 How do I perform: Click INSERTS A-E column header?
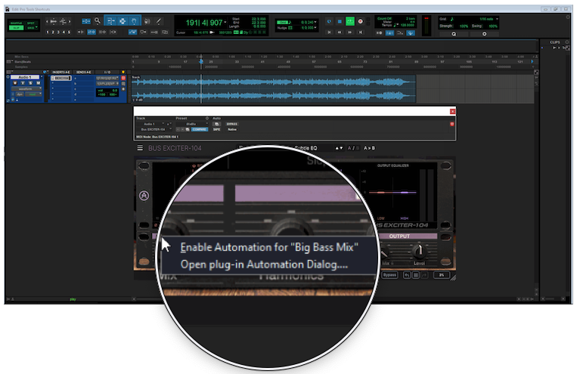click(x=61, y=72)
